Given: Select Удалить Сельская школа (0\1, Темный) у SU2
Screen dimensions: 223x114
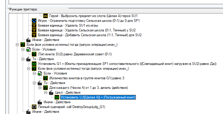Looking at the screenshot, I should click(87, 30).
